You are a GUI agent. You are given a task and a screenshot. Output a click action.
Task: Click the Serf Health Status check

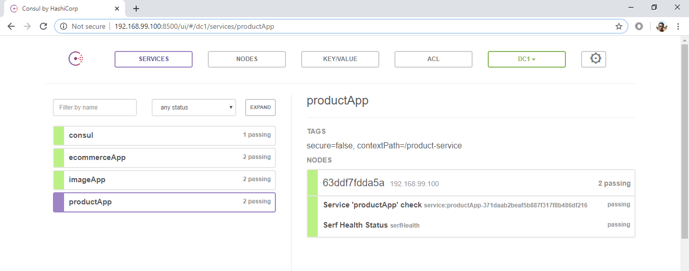coord(471,225)
